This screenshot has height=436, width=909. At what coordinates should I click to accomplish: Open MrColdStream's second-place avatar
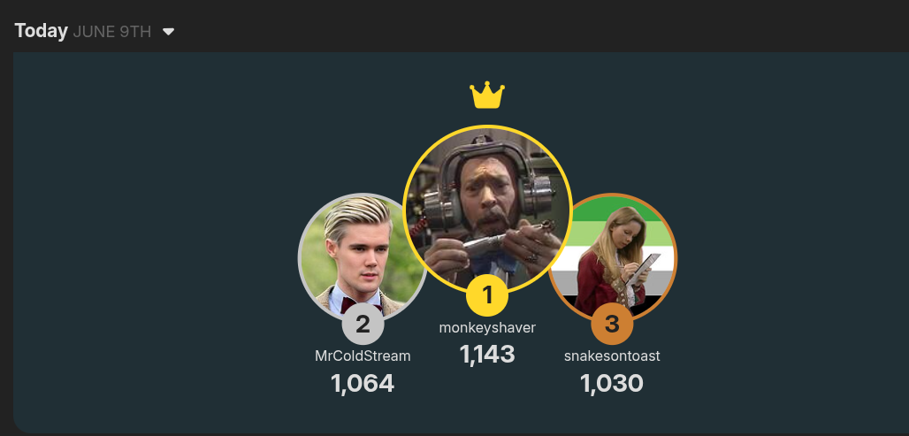click(363, 257)
